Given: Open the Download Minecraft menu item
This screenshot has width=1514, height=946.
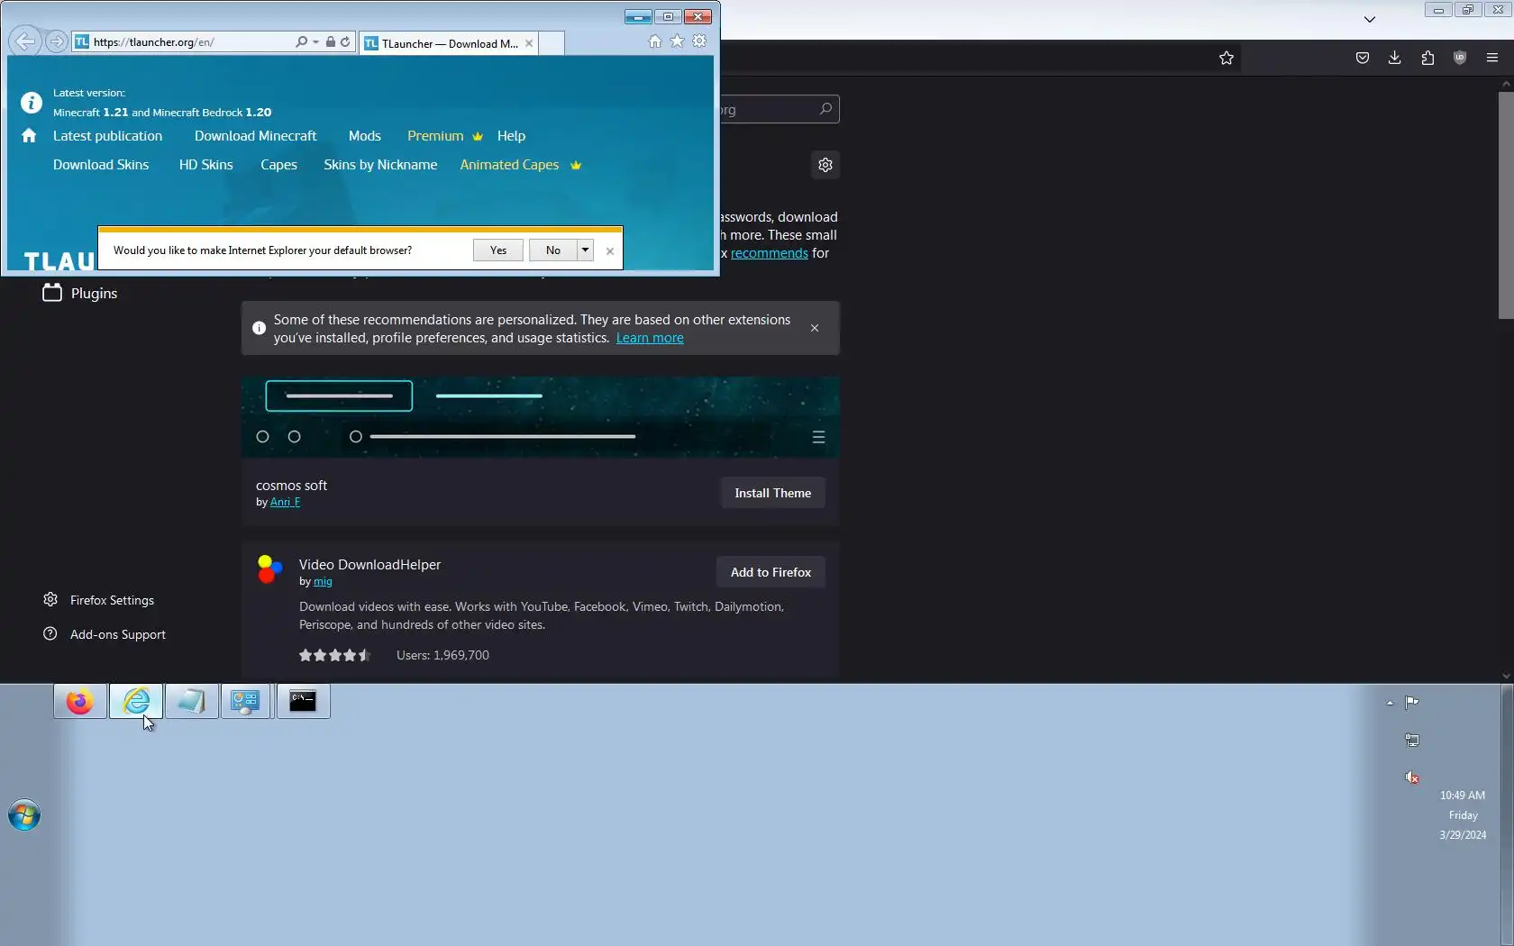Looking at the screenshot, I should point(256,136).
